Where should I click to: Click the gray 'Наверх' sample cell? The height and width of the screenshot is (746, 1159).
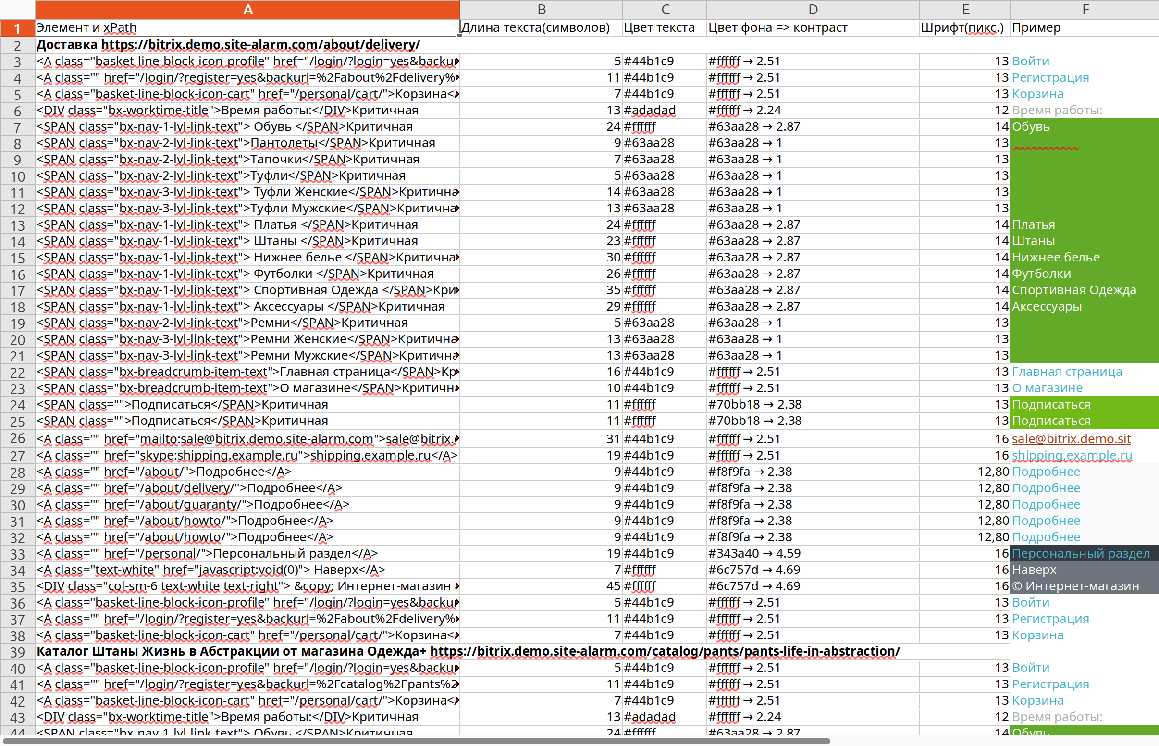1084,570
